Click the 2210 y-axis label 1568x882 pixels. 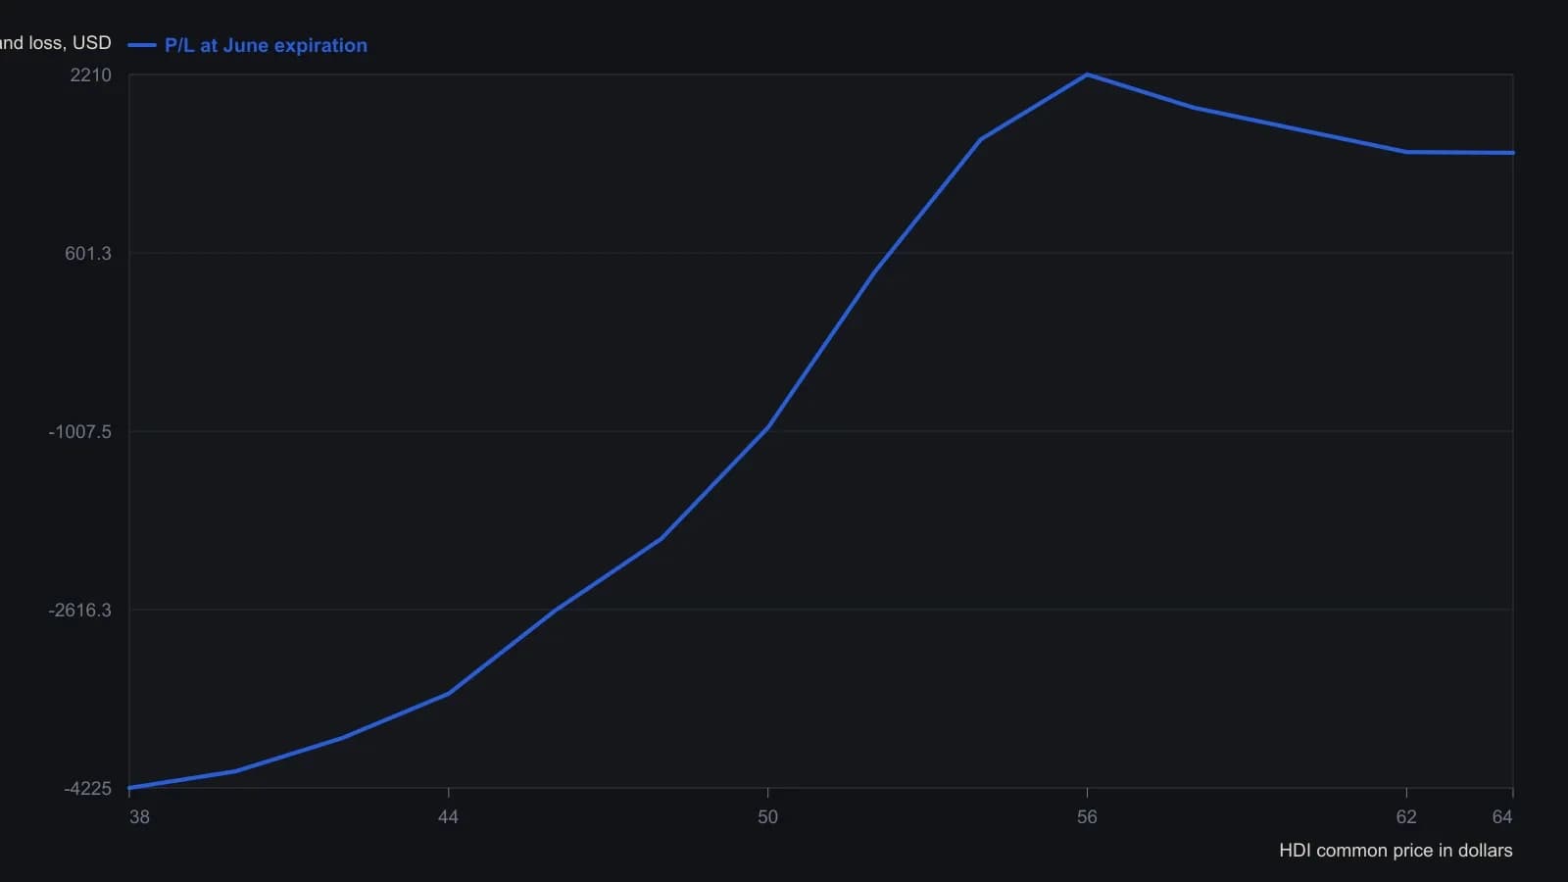click(x=91, y=75)
